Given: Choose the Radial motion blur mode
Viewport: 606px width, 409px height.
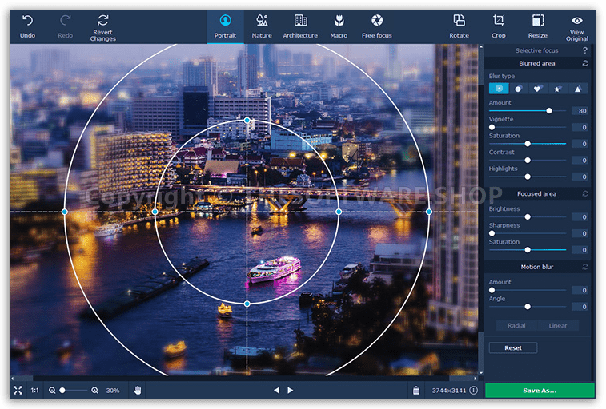Looking at the screenshot, I should pyautogui.click(x=516, y=325).
